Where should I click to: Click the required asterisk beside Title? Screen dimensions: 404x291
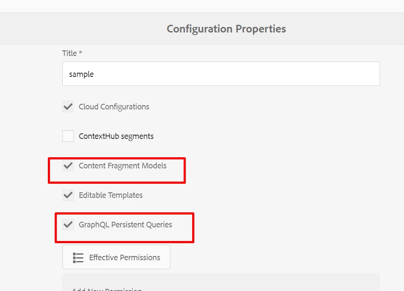click(x=80, y=53)
